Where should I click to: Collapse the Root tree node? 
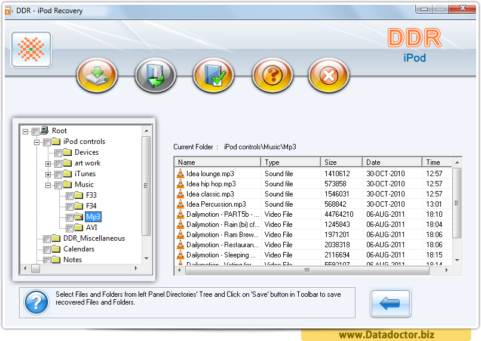[x=26, y=131]
